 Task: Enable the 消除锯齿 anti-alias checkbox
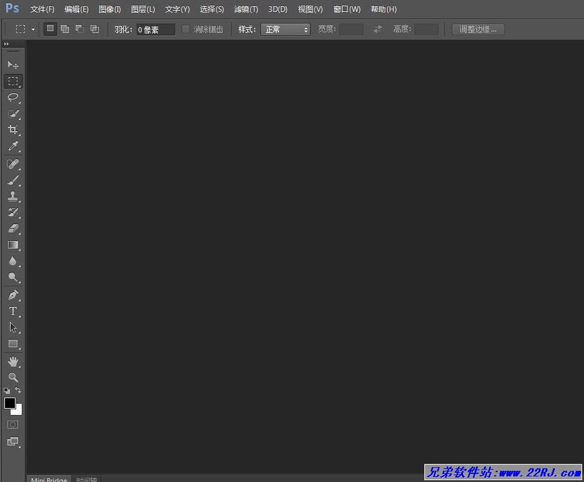(186, 29)
